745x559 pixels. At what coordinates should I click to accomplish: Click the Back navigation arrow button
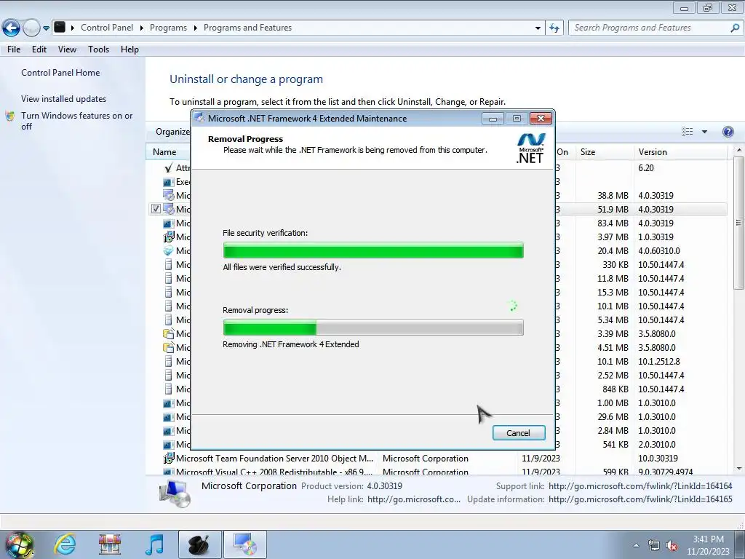(x=12, y=28)
